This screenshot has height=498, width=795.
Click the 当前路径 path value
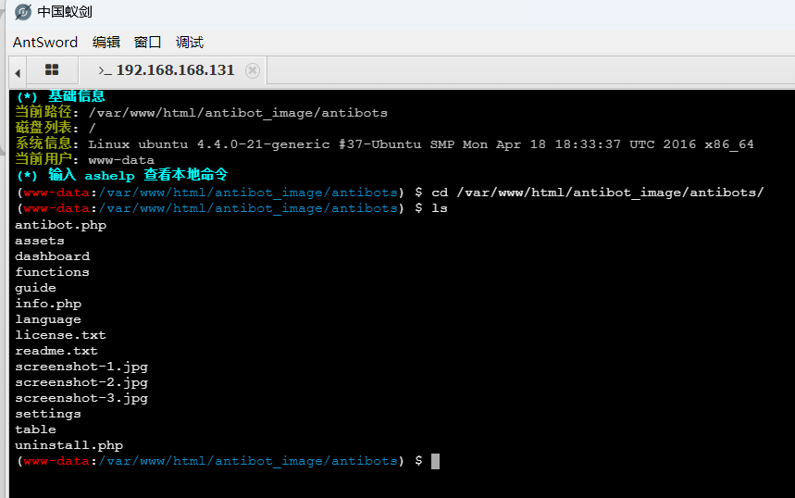[238, 113]
